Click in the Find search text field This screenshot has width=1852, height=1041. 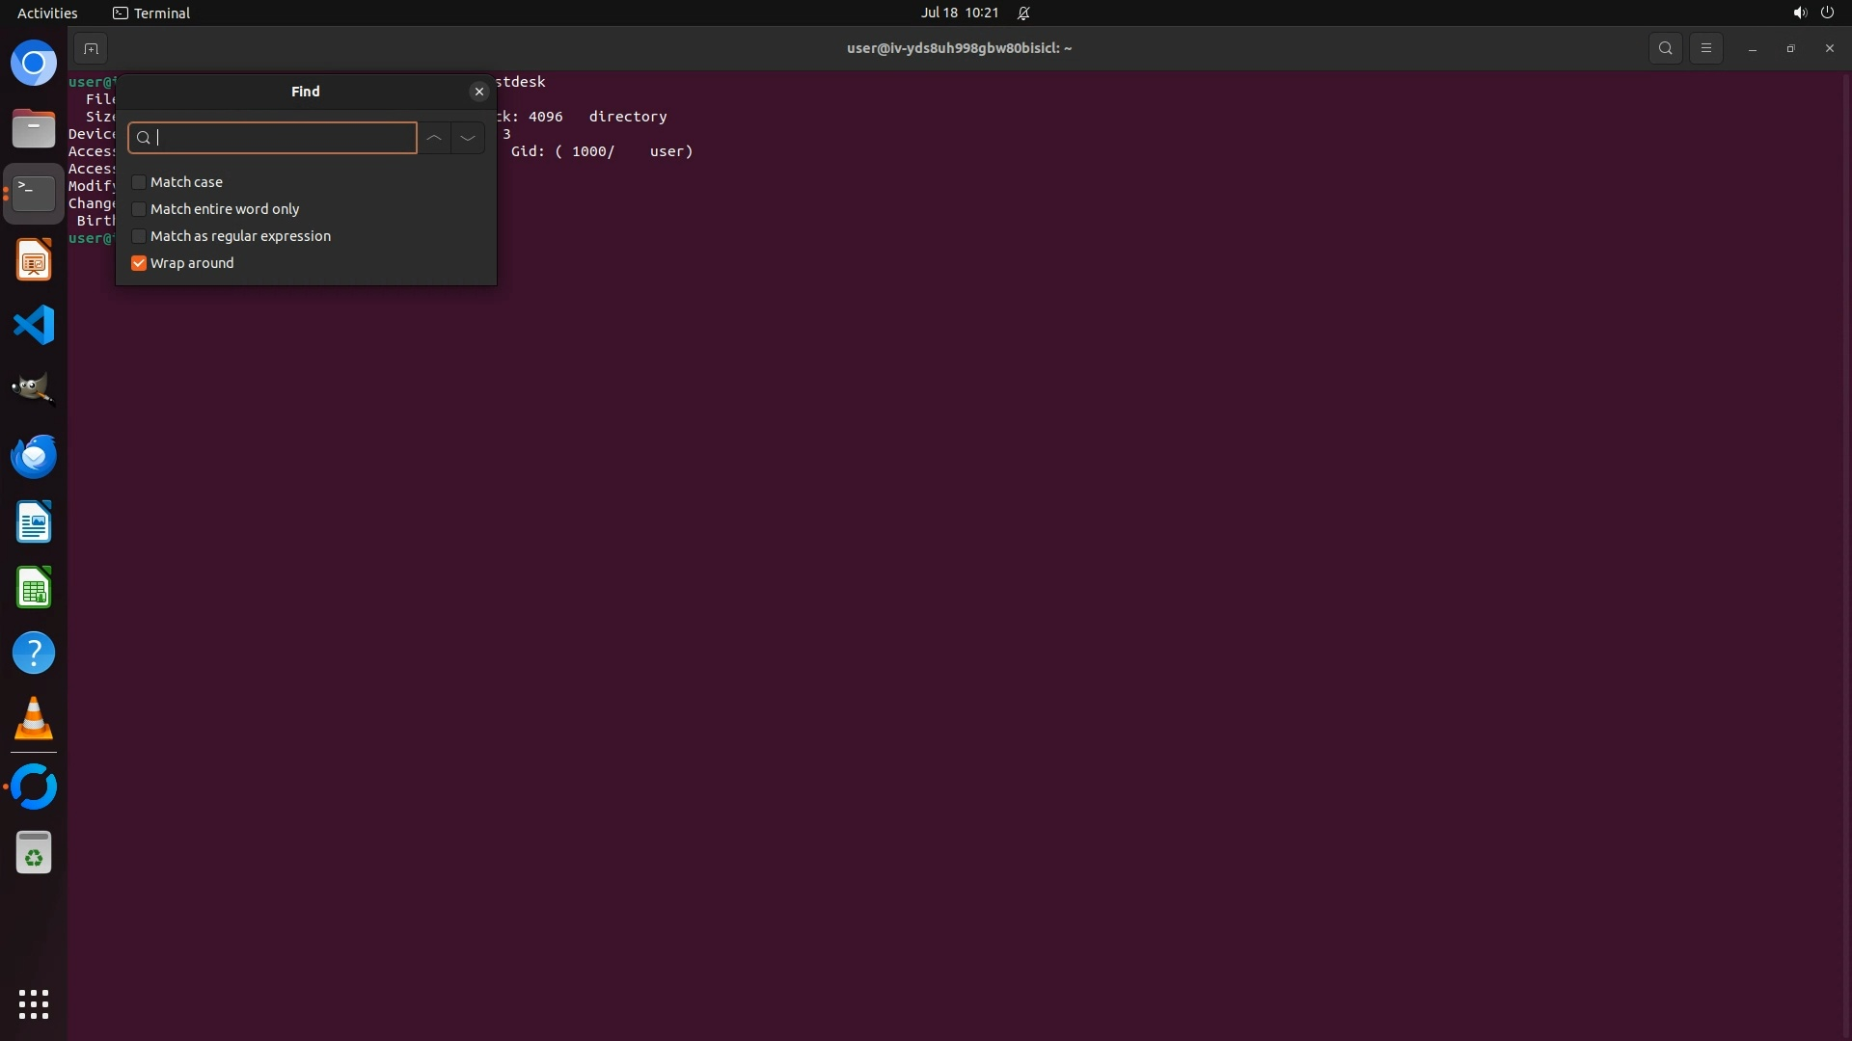tap(280, 138)
